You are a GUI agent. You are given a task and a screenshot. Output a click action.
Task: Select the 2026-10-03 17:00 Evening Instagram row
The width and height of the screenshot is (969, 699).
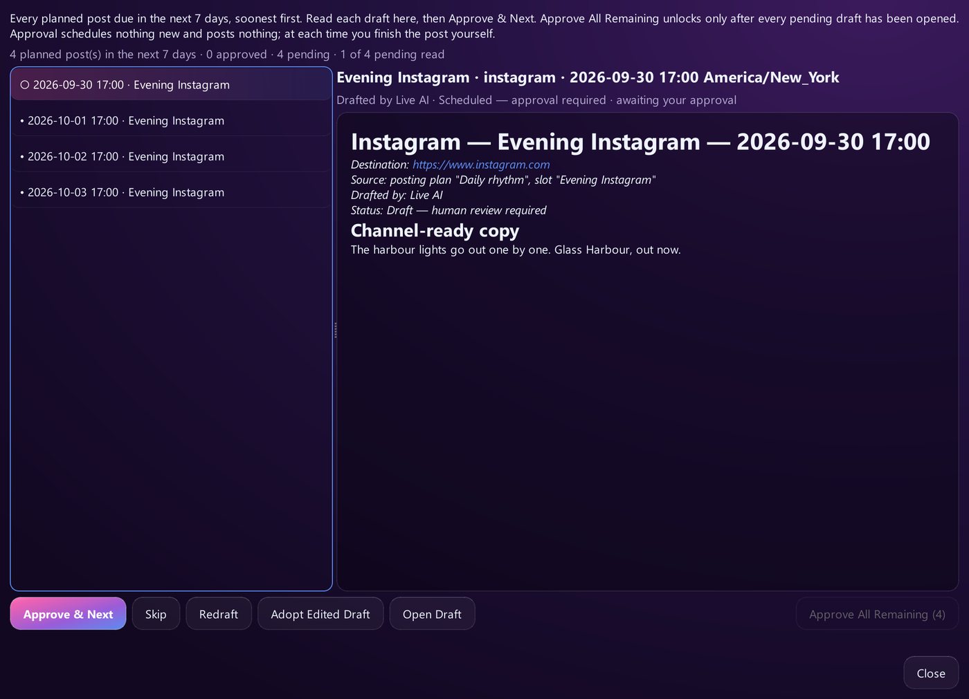pyautogui.click(x=171, y=192)
